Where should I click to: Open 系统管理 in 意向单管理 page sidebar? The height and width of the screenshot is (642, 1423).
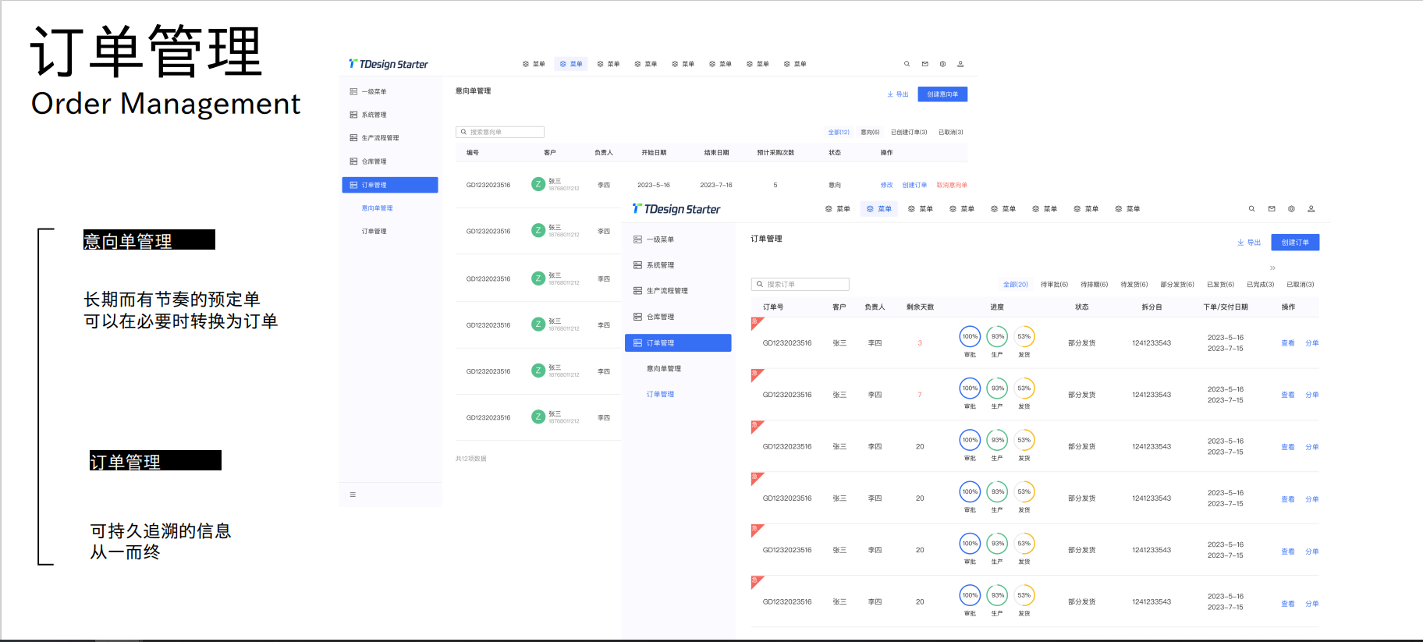368,115
